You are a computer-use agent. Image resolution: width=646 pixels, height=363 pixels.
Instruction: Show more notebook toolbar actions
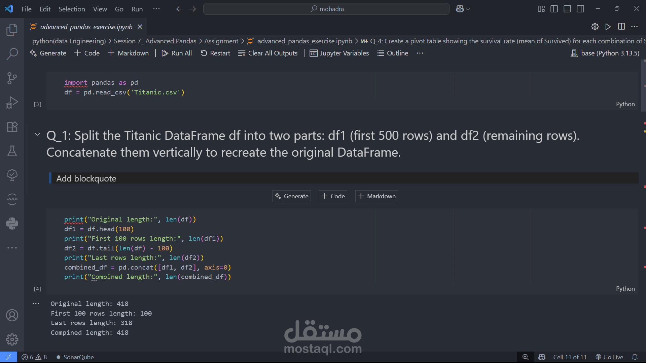pyautogui.click(x=420, y=53)
